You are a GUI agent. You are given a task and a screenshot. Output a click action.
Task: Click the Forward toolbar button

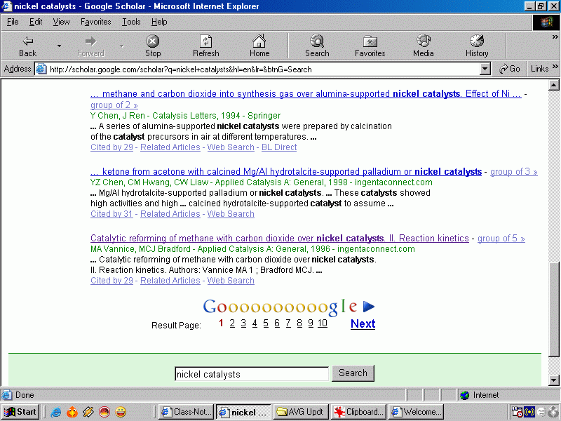(x=90, y=46)
